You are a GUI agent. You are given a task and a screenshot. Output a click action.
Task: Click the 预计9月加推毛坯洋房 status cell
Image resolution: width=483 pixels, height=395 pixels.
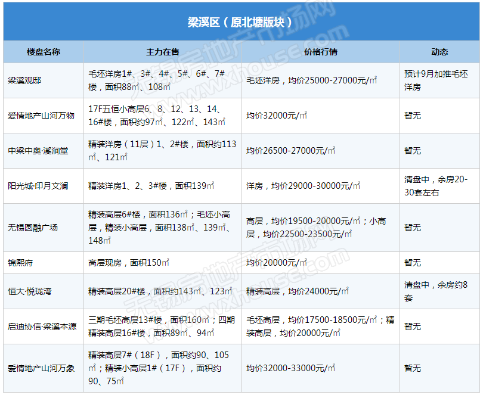point(439,80)
